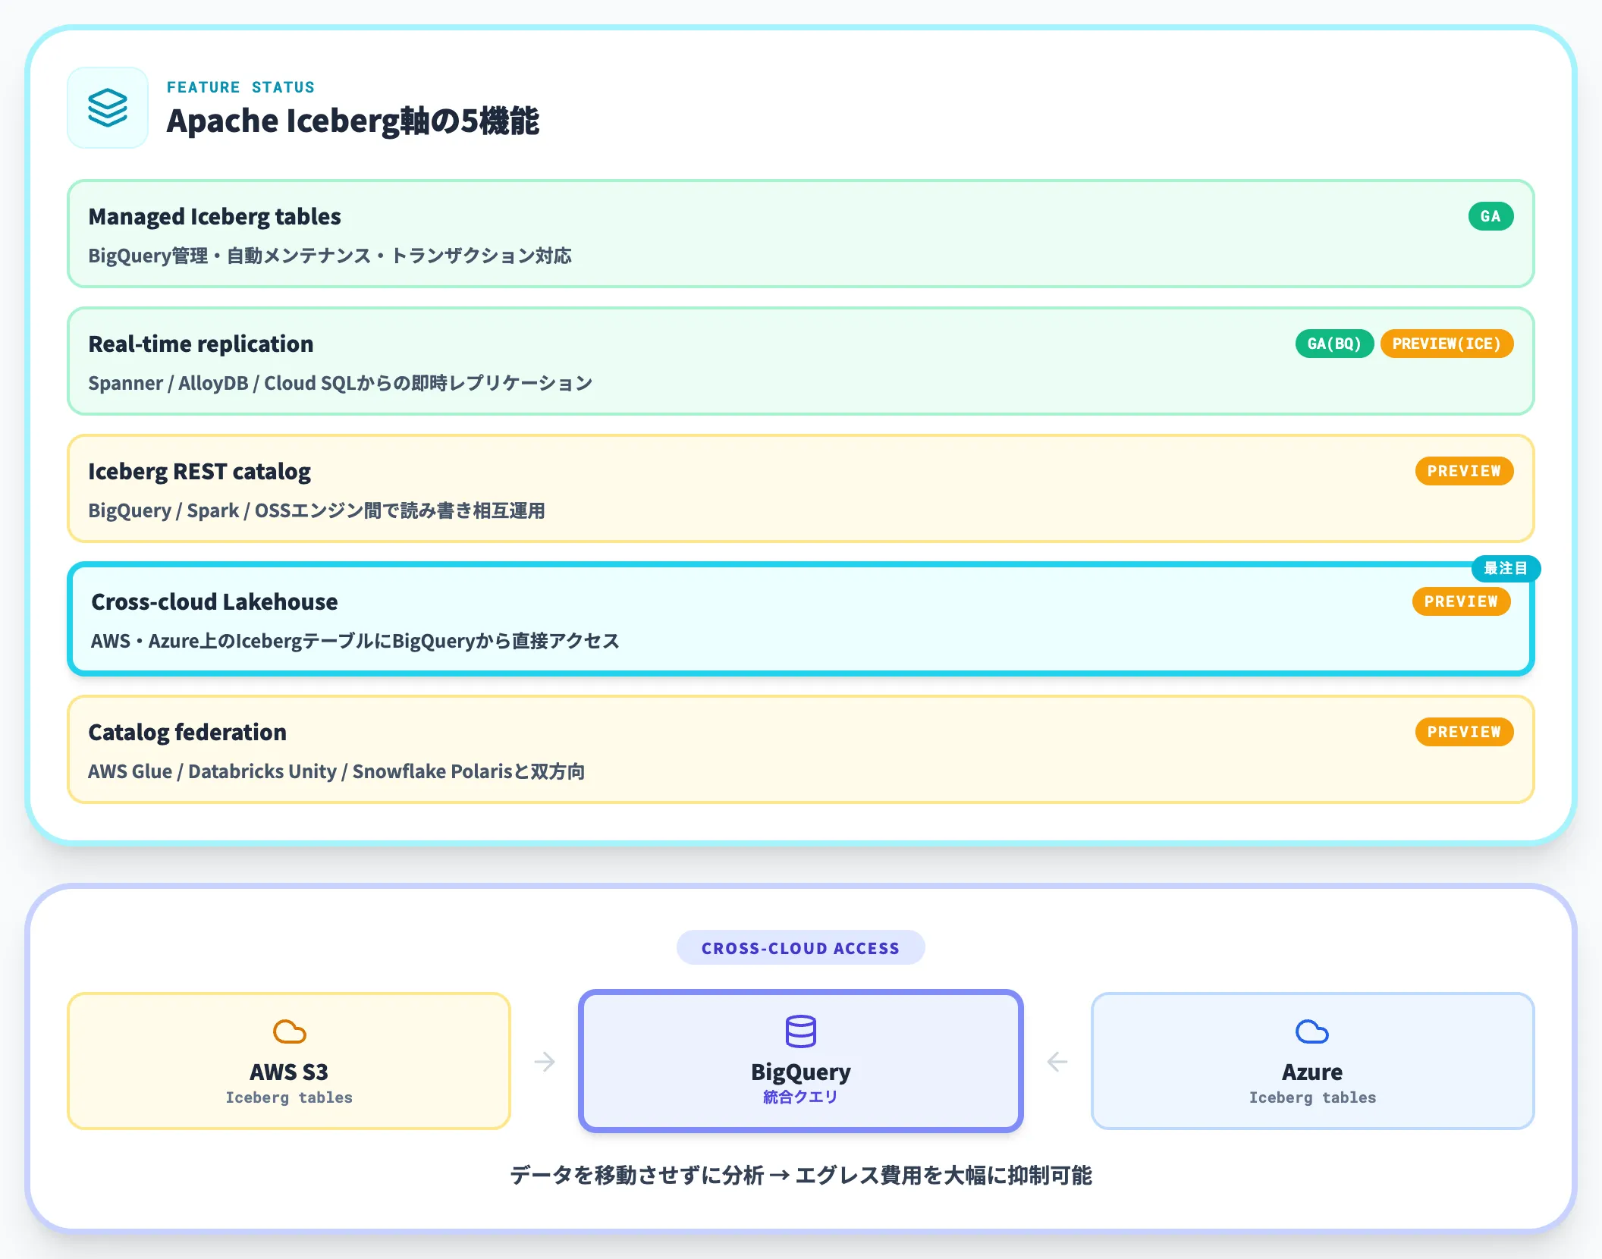Click the 統合クエリ label under BigQuery
Image resolution: width=1602 pixels, height=1259 pixels.
pos(799,1095)
